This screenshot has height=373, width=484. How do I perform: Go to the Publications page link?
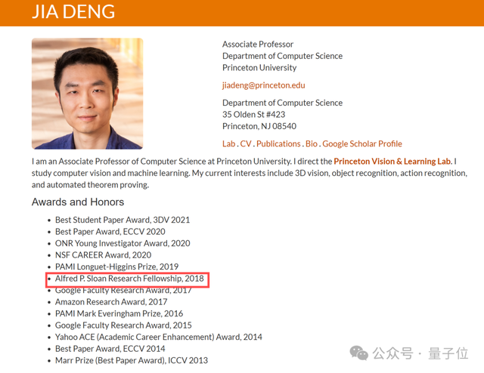point(278,143)
